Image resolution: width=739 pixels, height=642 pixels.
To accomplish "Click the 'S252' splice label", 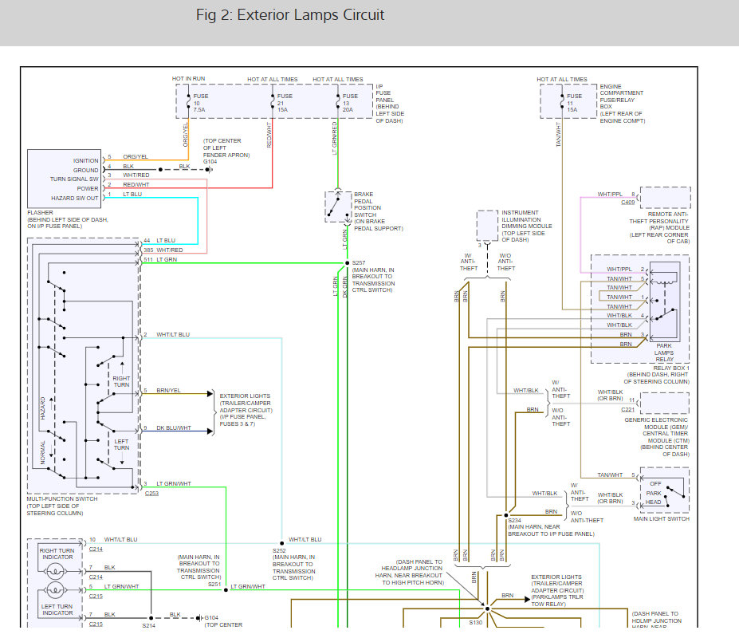I will pos(279,550).
